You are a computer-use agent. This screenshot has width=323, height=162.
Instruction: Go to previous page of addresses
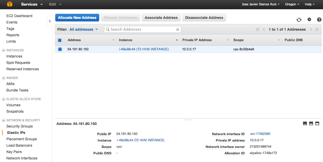[x=264, y=29]
